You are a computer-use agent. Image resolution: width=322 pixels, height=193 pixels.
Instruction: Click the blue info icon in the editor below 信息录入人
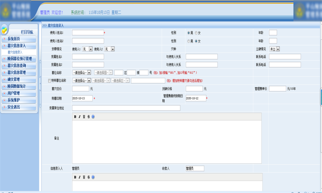[x=93, y=177]
